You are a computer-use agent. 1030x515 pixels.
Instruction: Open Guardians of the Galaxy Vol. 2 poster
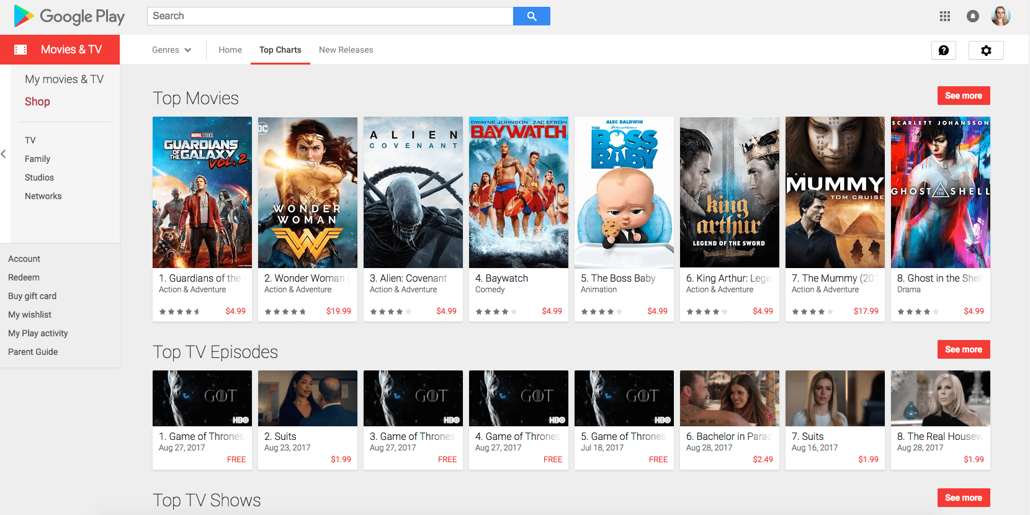click(202, 192)
